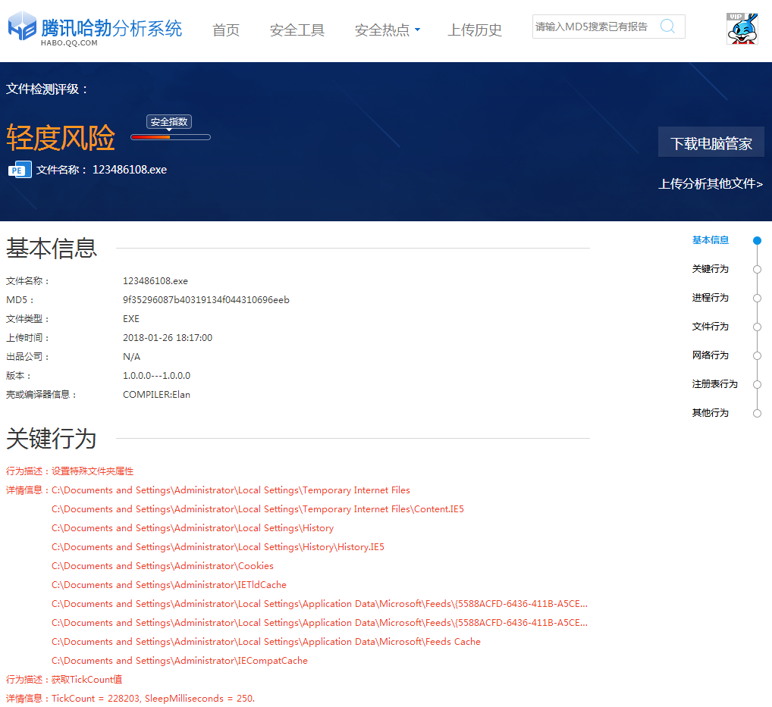Click the Administrator\Cookies path

click(x=162, y=566)
